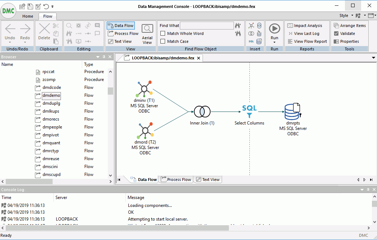The height and width of the screenshot is (240, 377).
Task: Open the DMC application menu button
Action: tap(8, 10)
